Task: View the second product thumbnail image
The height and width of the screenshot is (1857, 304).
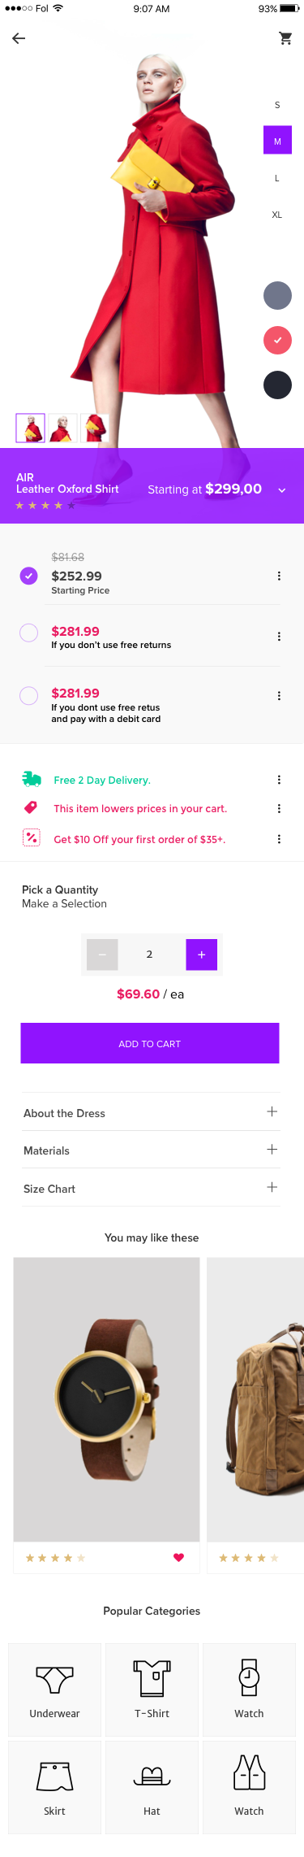Action: coord(62,428)
